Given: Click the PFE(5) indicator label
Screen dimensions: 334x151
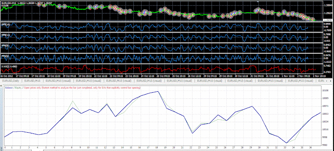Looking at the screenshot, I should (5, 56).
